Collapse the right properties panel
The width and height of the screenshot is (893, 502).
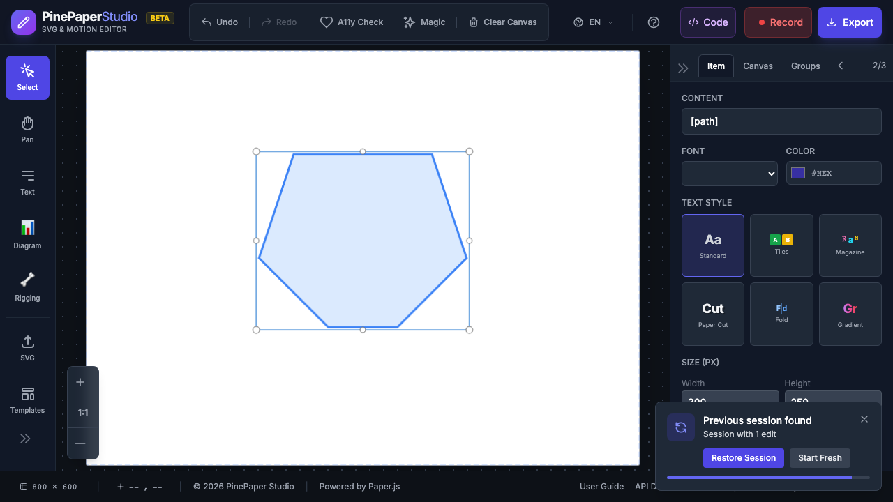tap(683, 68)
